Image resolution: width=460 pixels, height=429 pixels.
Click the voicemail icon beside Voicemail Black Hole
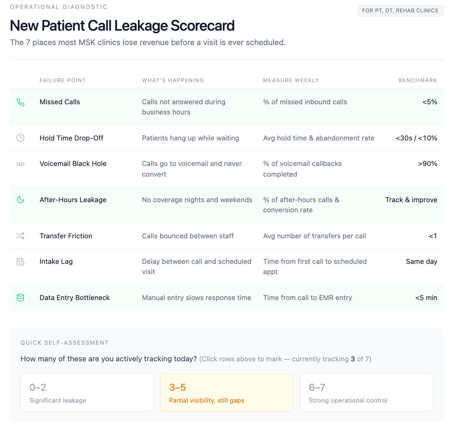tap(20, 164)
